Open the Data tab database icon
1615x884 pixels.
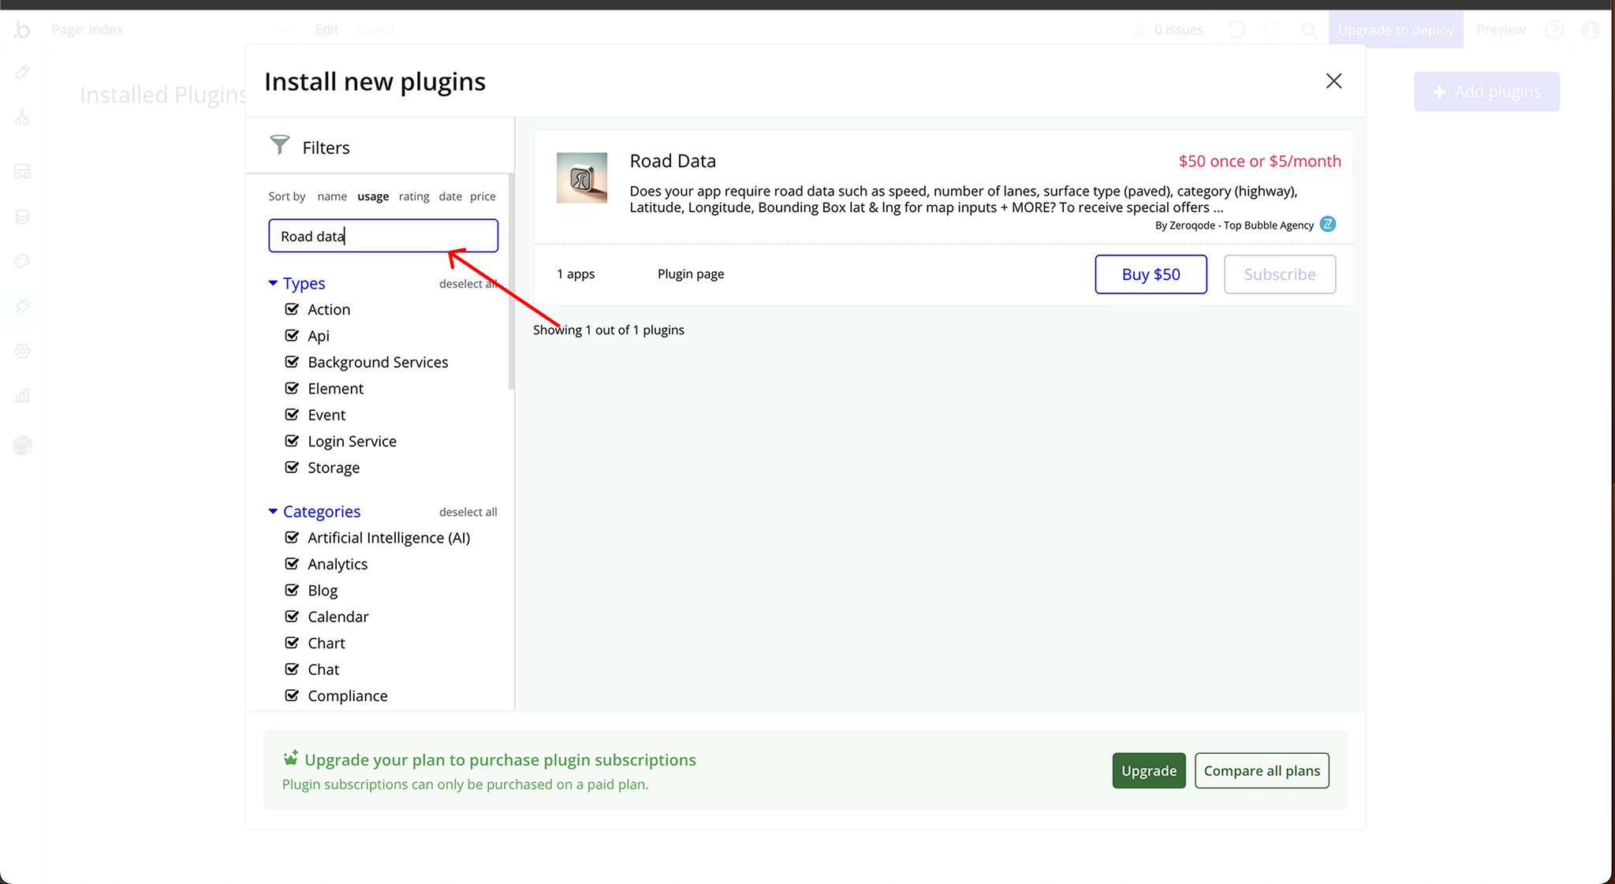pos(22,217)
